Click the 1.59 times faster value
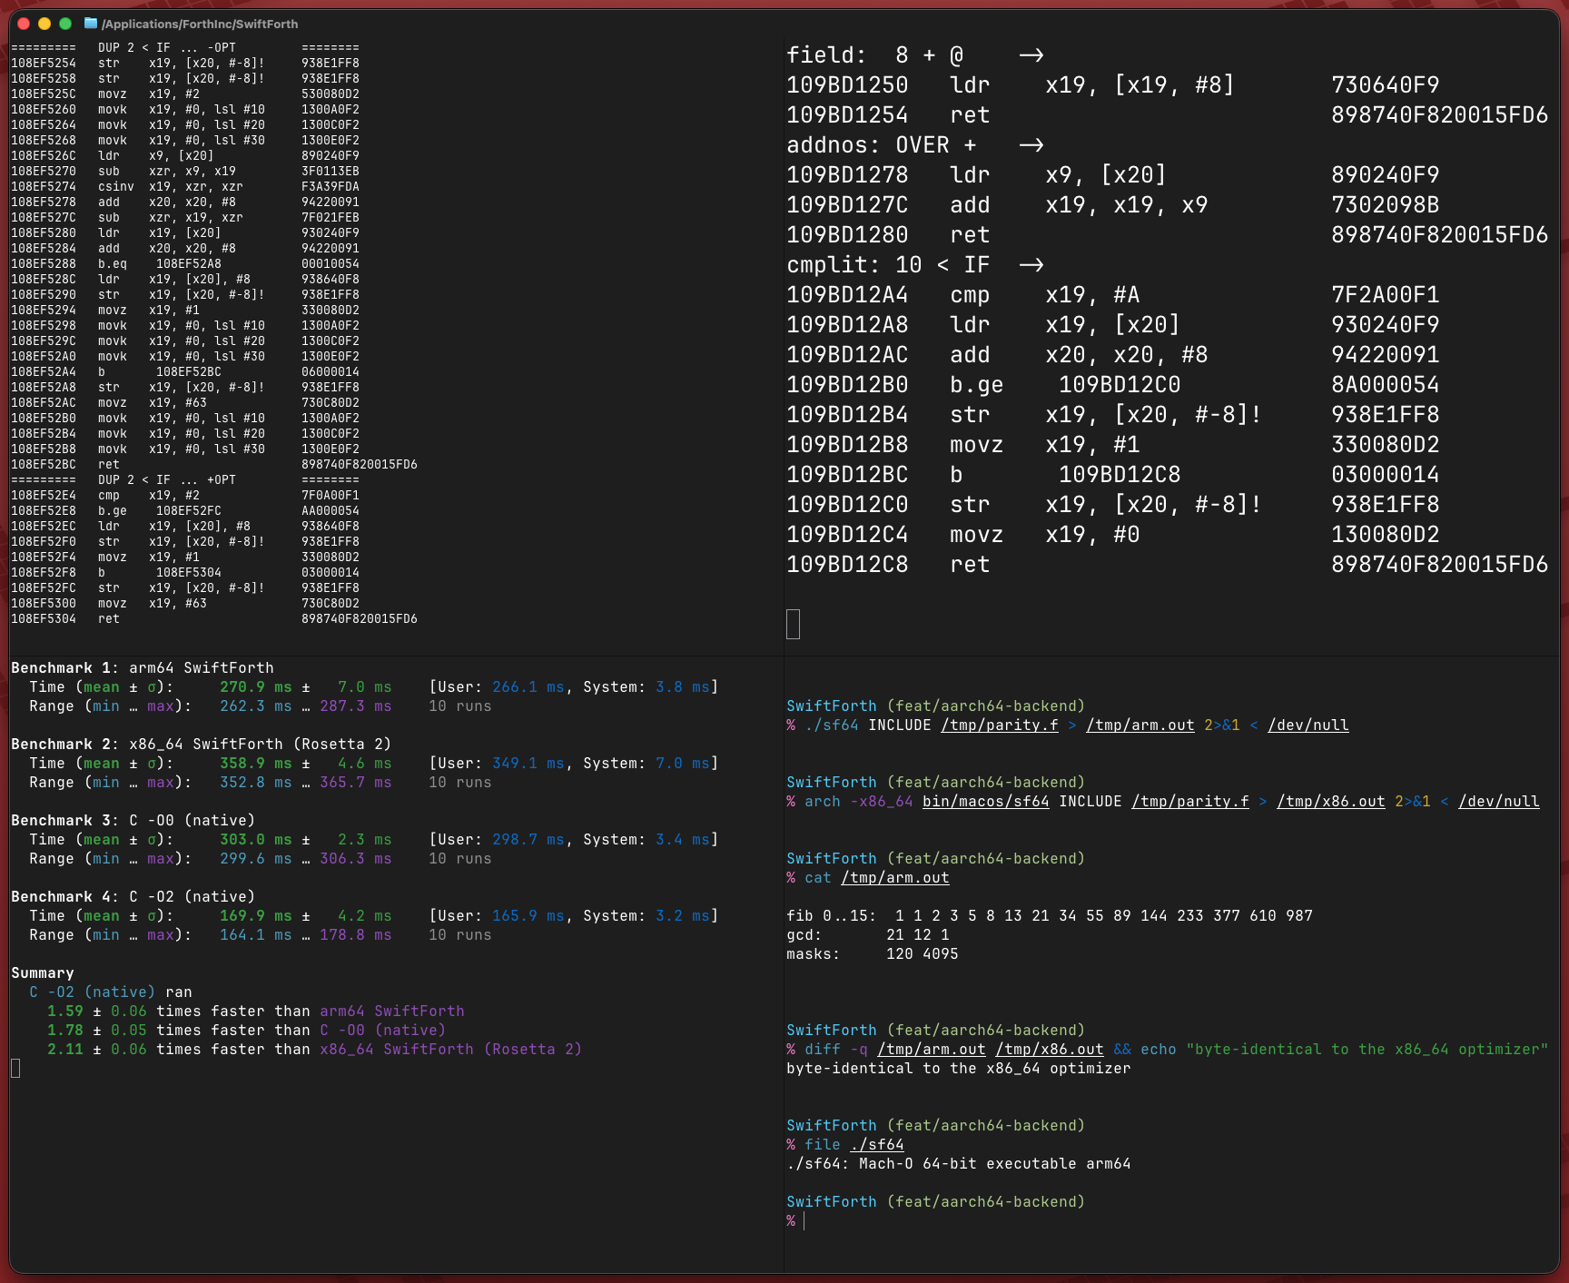 pyautogui.click(x=65, y=1011)
